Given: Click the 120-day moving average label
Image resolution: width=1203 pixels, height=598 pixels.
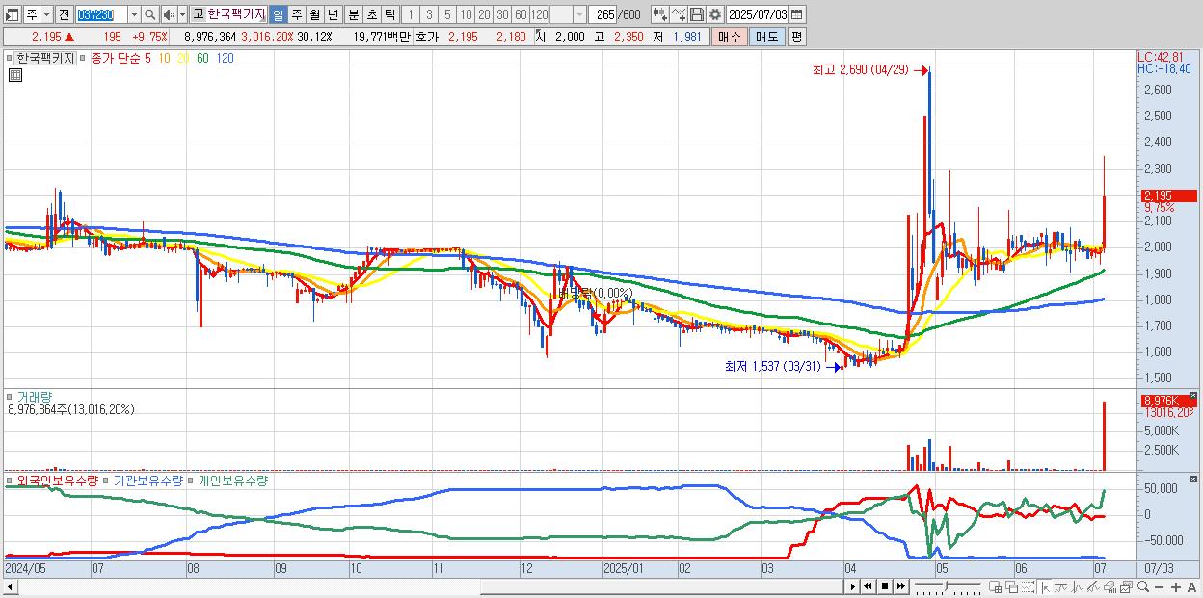Looking at the screenshot, I should pos(225,58).
